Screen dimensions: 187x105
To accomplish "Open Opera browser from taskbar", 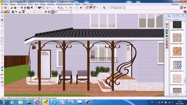I will [38, 102].
